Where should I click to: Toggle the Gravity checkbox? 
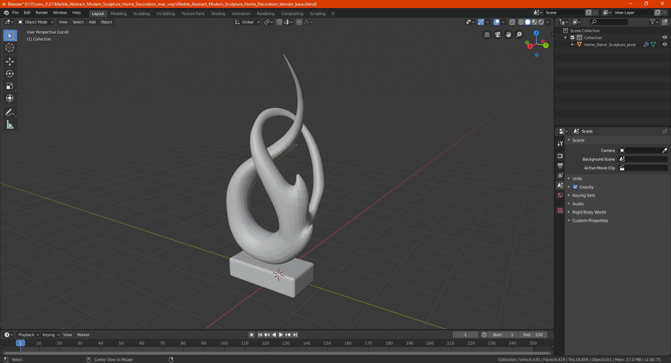575,187
